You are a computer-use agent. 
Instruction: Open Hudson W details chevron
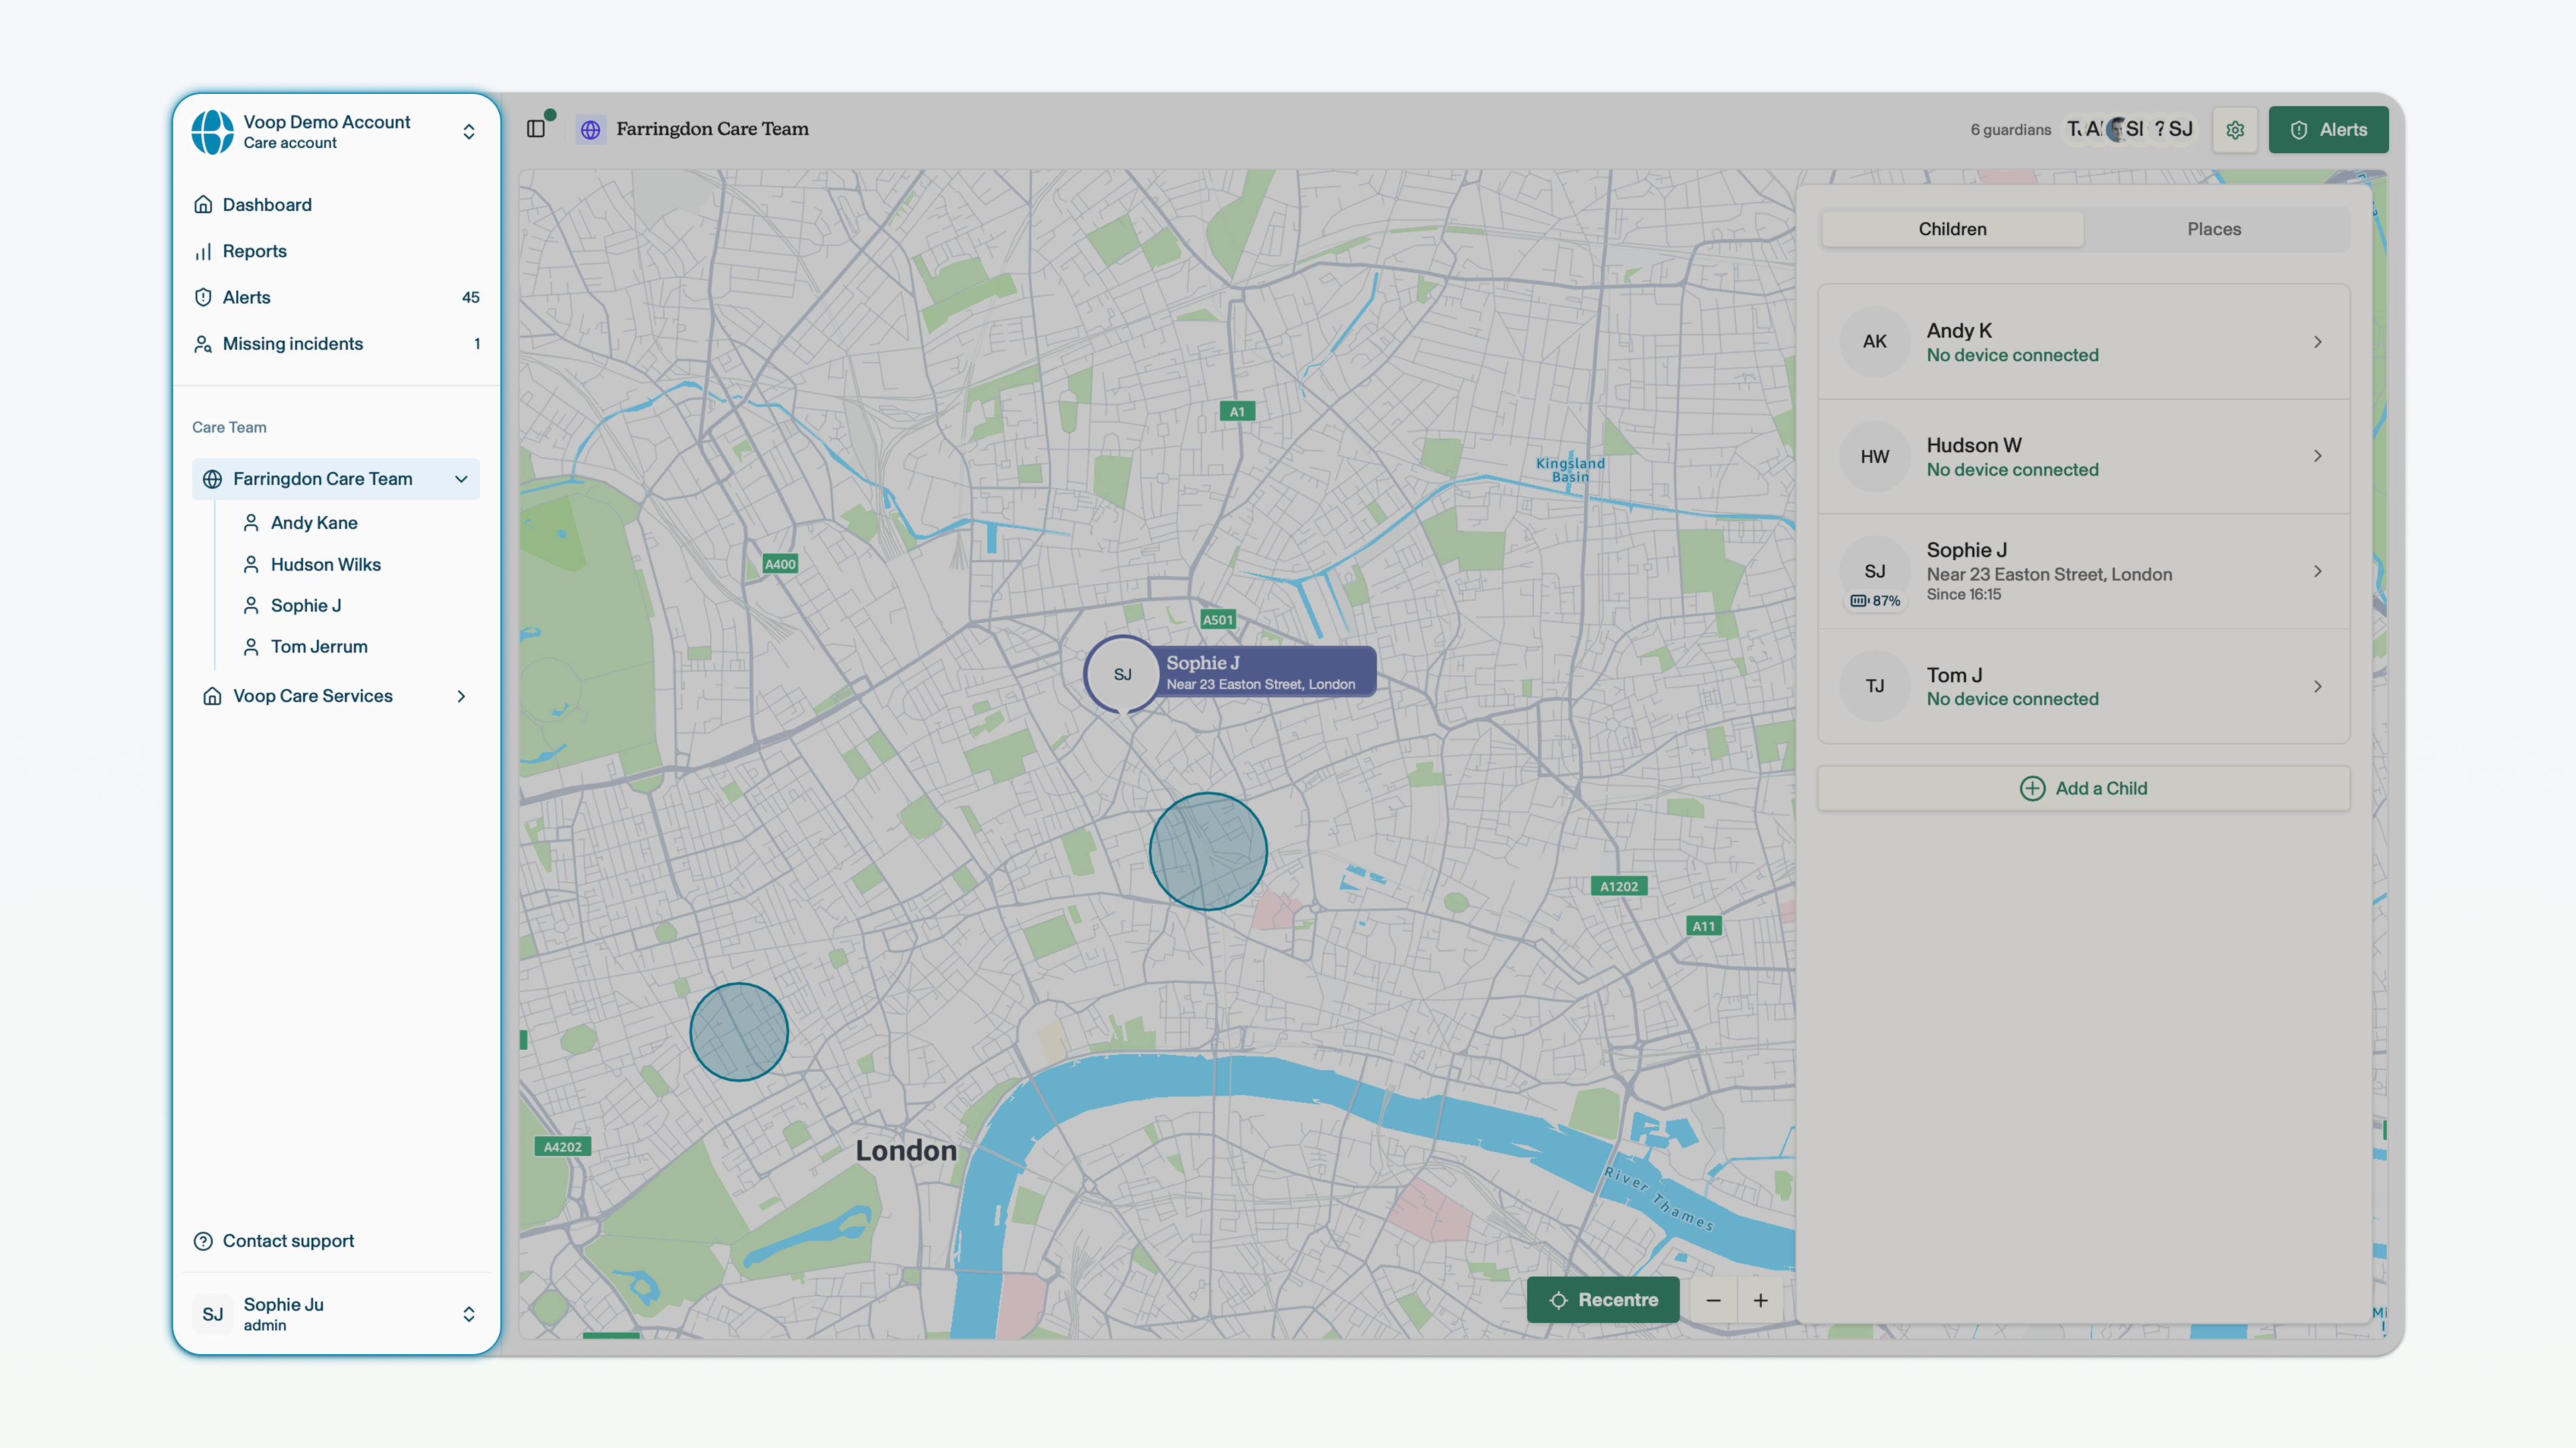point(2317,457)
